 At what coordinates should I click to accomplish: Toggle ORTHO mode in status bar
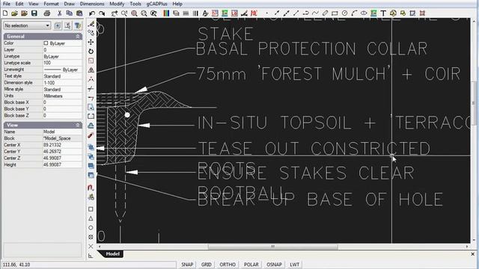click(x=228, y=265)
